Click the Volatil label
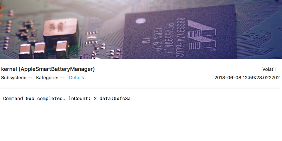Viewport: 282px width, 141px height. [x=269, y=69]
